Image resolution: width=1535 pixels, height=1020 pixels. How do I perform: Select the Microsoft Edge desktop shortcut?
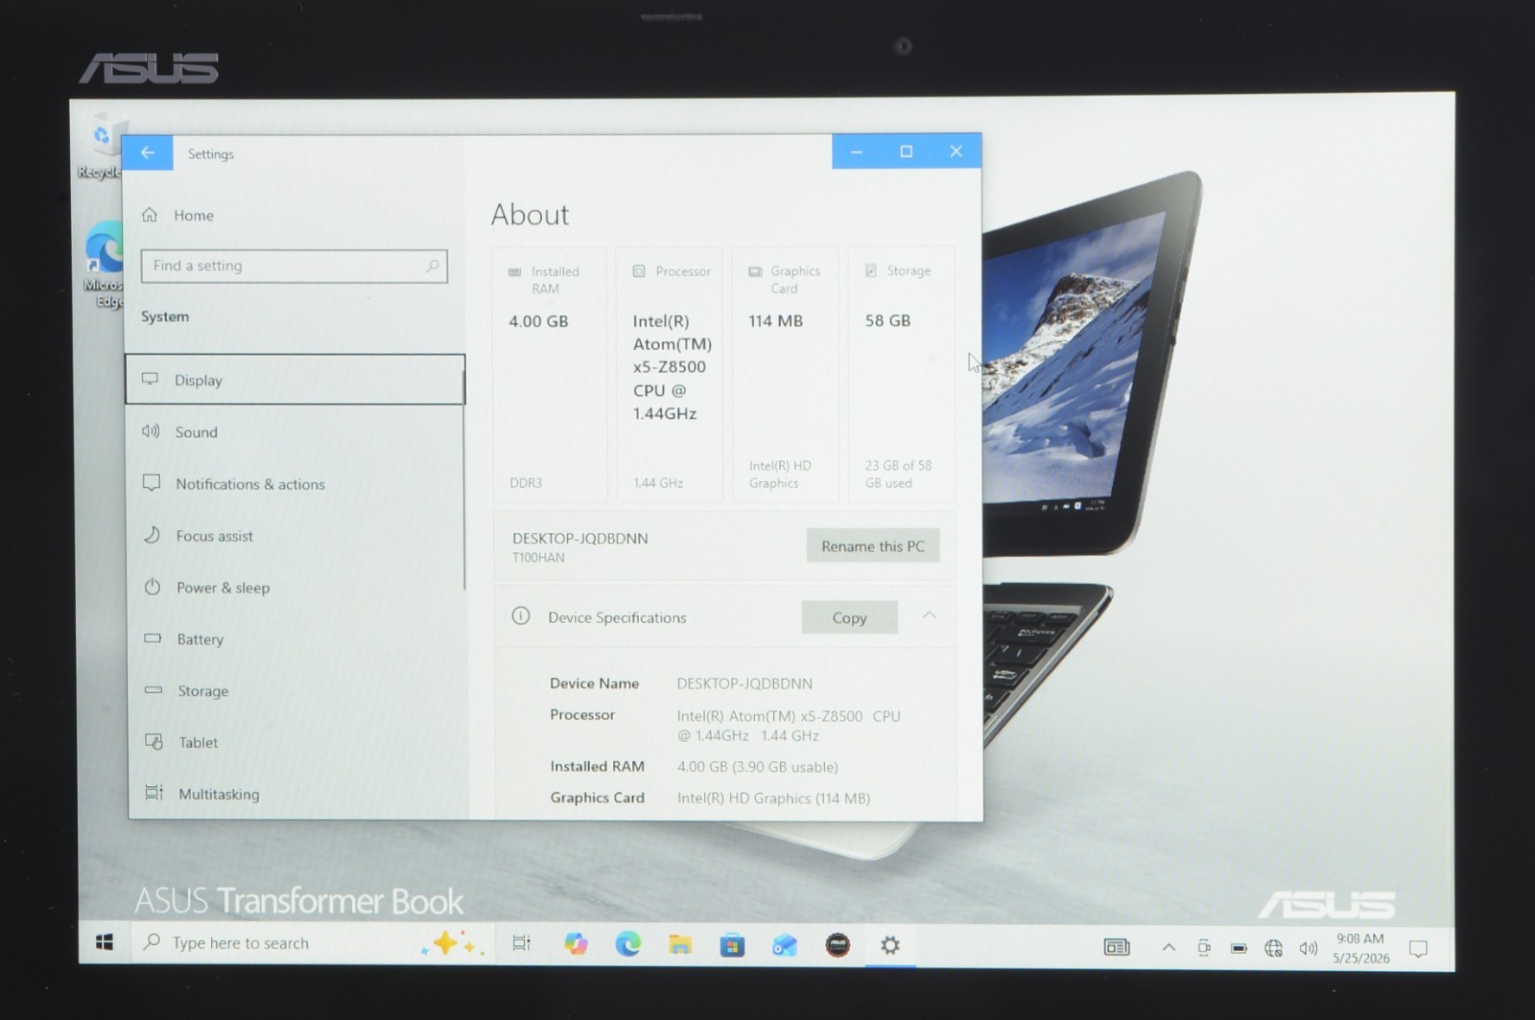point(104,266)
